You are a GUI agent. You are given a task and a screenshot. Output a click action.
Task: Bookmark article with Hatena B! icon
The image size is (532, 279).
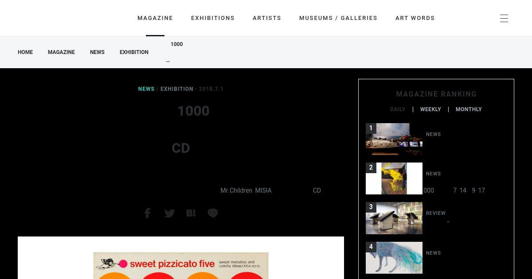[x=191, y=213]
